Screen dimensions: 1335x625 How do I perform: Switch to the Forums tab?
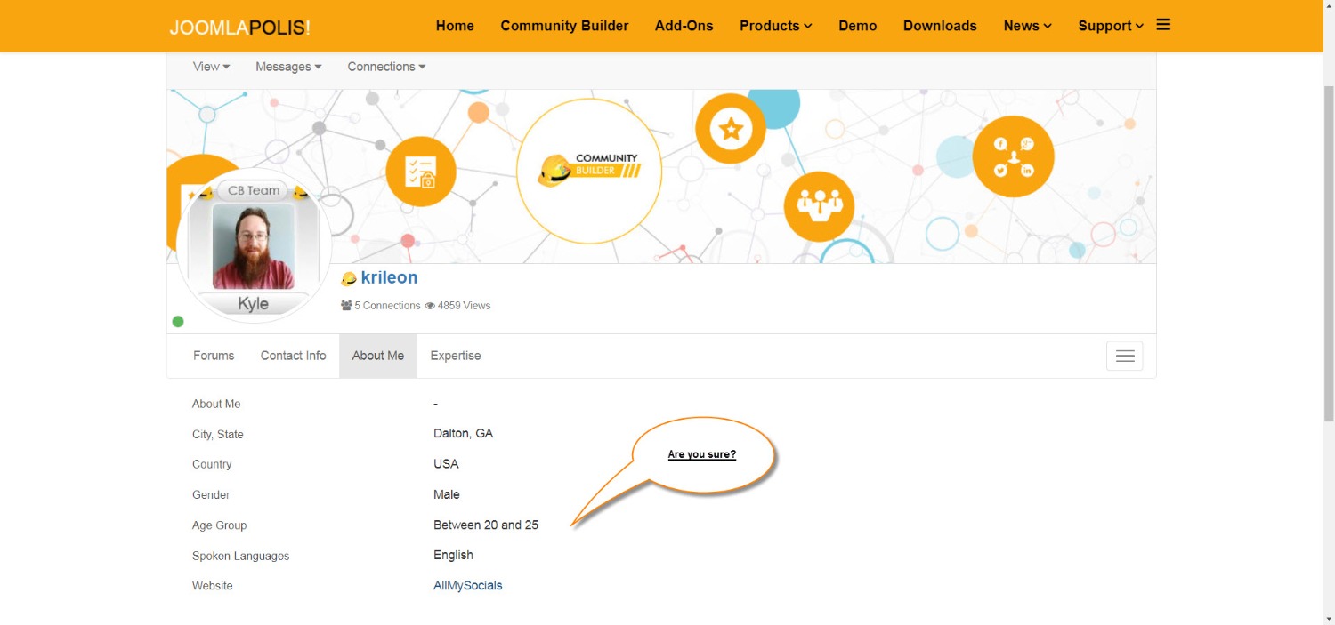tap(214, 356)
